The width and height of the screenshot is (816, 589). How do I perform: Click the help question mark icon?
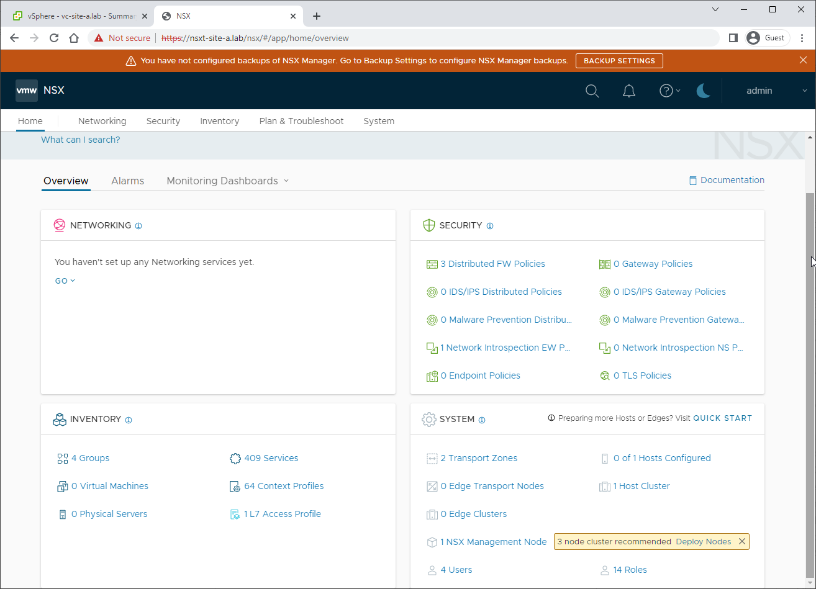666,91
